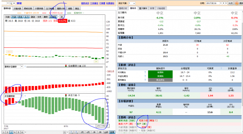Click the highlighted 重置 range button

point(112,132)
